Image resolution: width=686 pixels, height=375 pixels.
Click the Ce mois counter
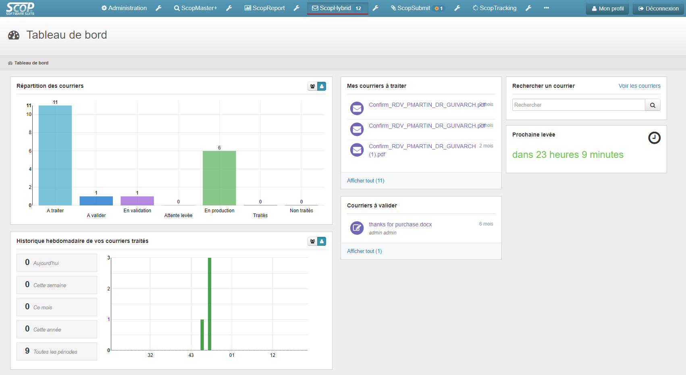click(57, 307)
